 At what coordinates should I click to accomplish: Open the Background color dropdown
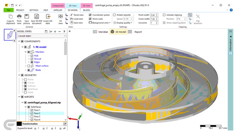point(100,23)
